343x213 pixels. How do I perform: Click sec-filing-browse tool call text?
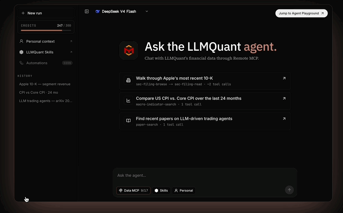[151, 84]
